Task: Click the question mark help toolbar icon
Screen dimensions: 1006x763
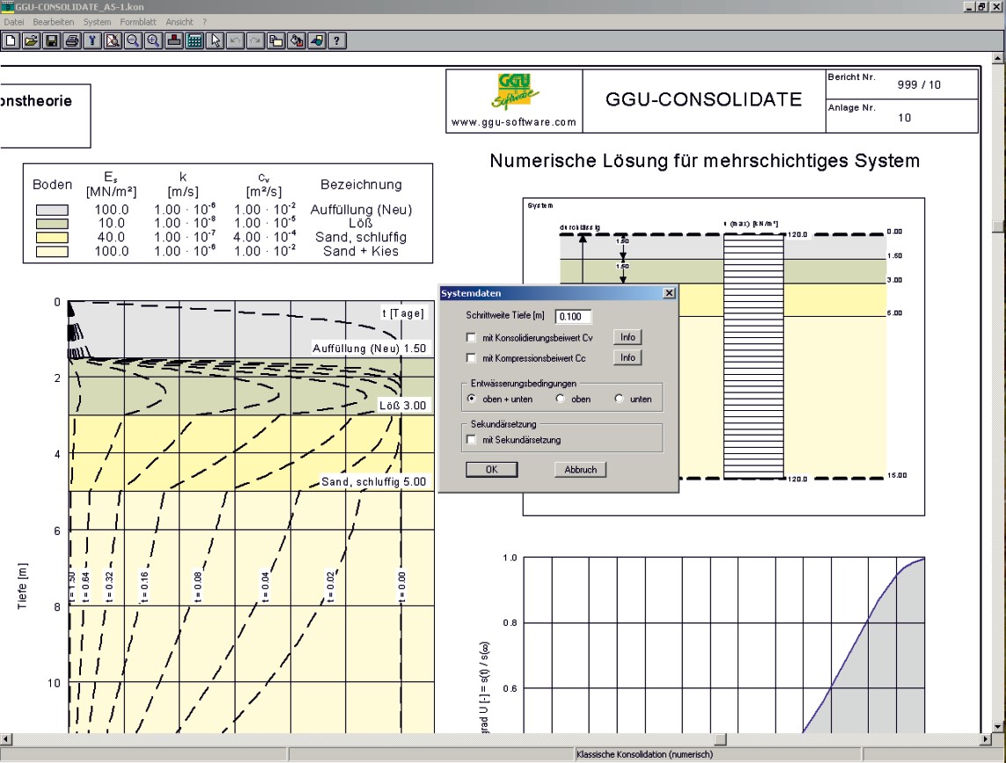Action: click(337, 41)
